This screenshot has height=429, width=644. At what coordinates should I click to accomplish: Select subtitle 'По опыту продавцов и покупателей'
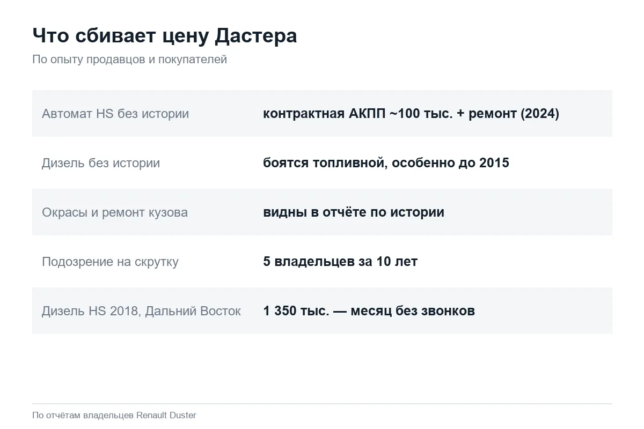(x=129, y=60)
